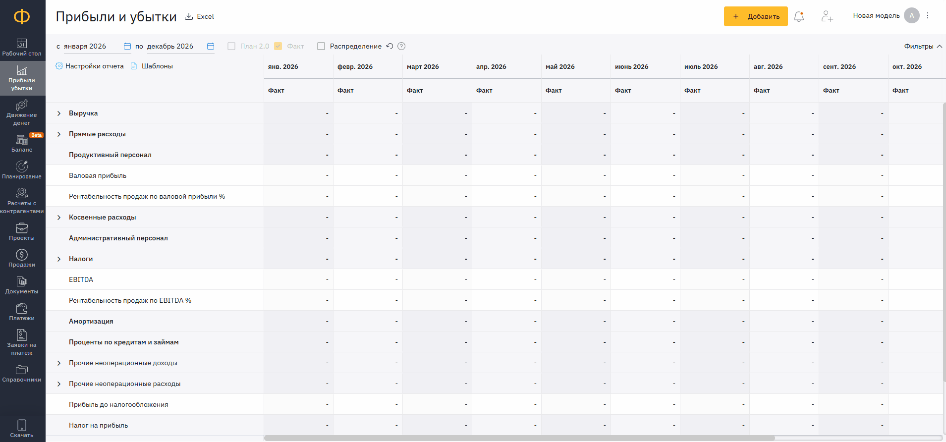946x442 pixels.
Task: Open the Документы menu item
Action: tap(22, 285)
